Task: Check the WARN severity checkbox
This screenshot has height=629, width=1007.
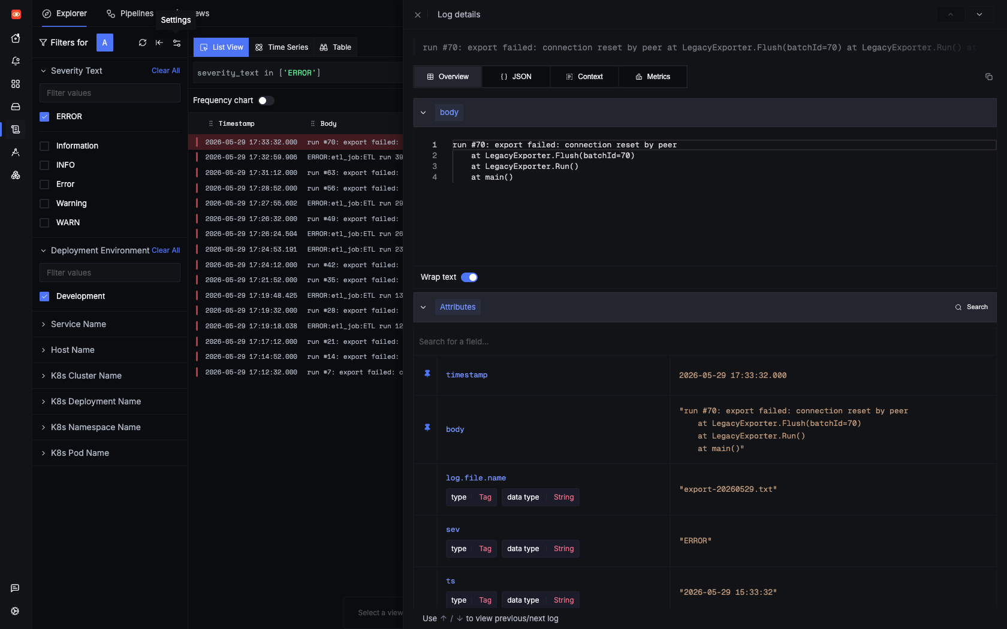Action: point(44,223)
